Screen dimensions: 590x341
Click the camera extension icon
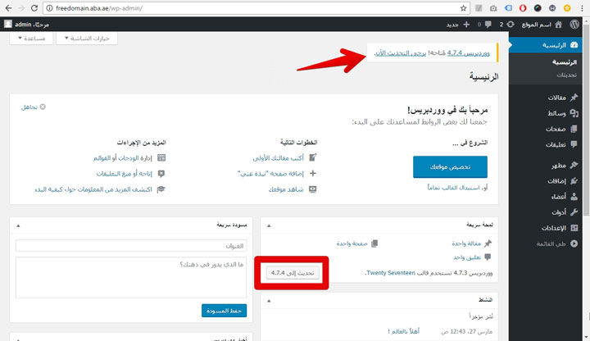click(493, 8)
